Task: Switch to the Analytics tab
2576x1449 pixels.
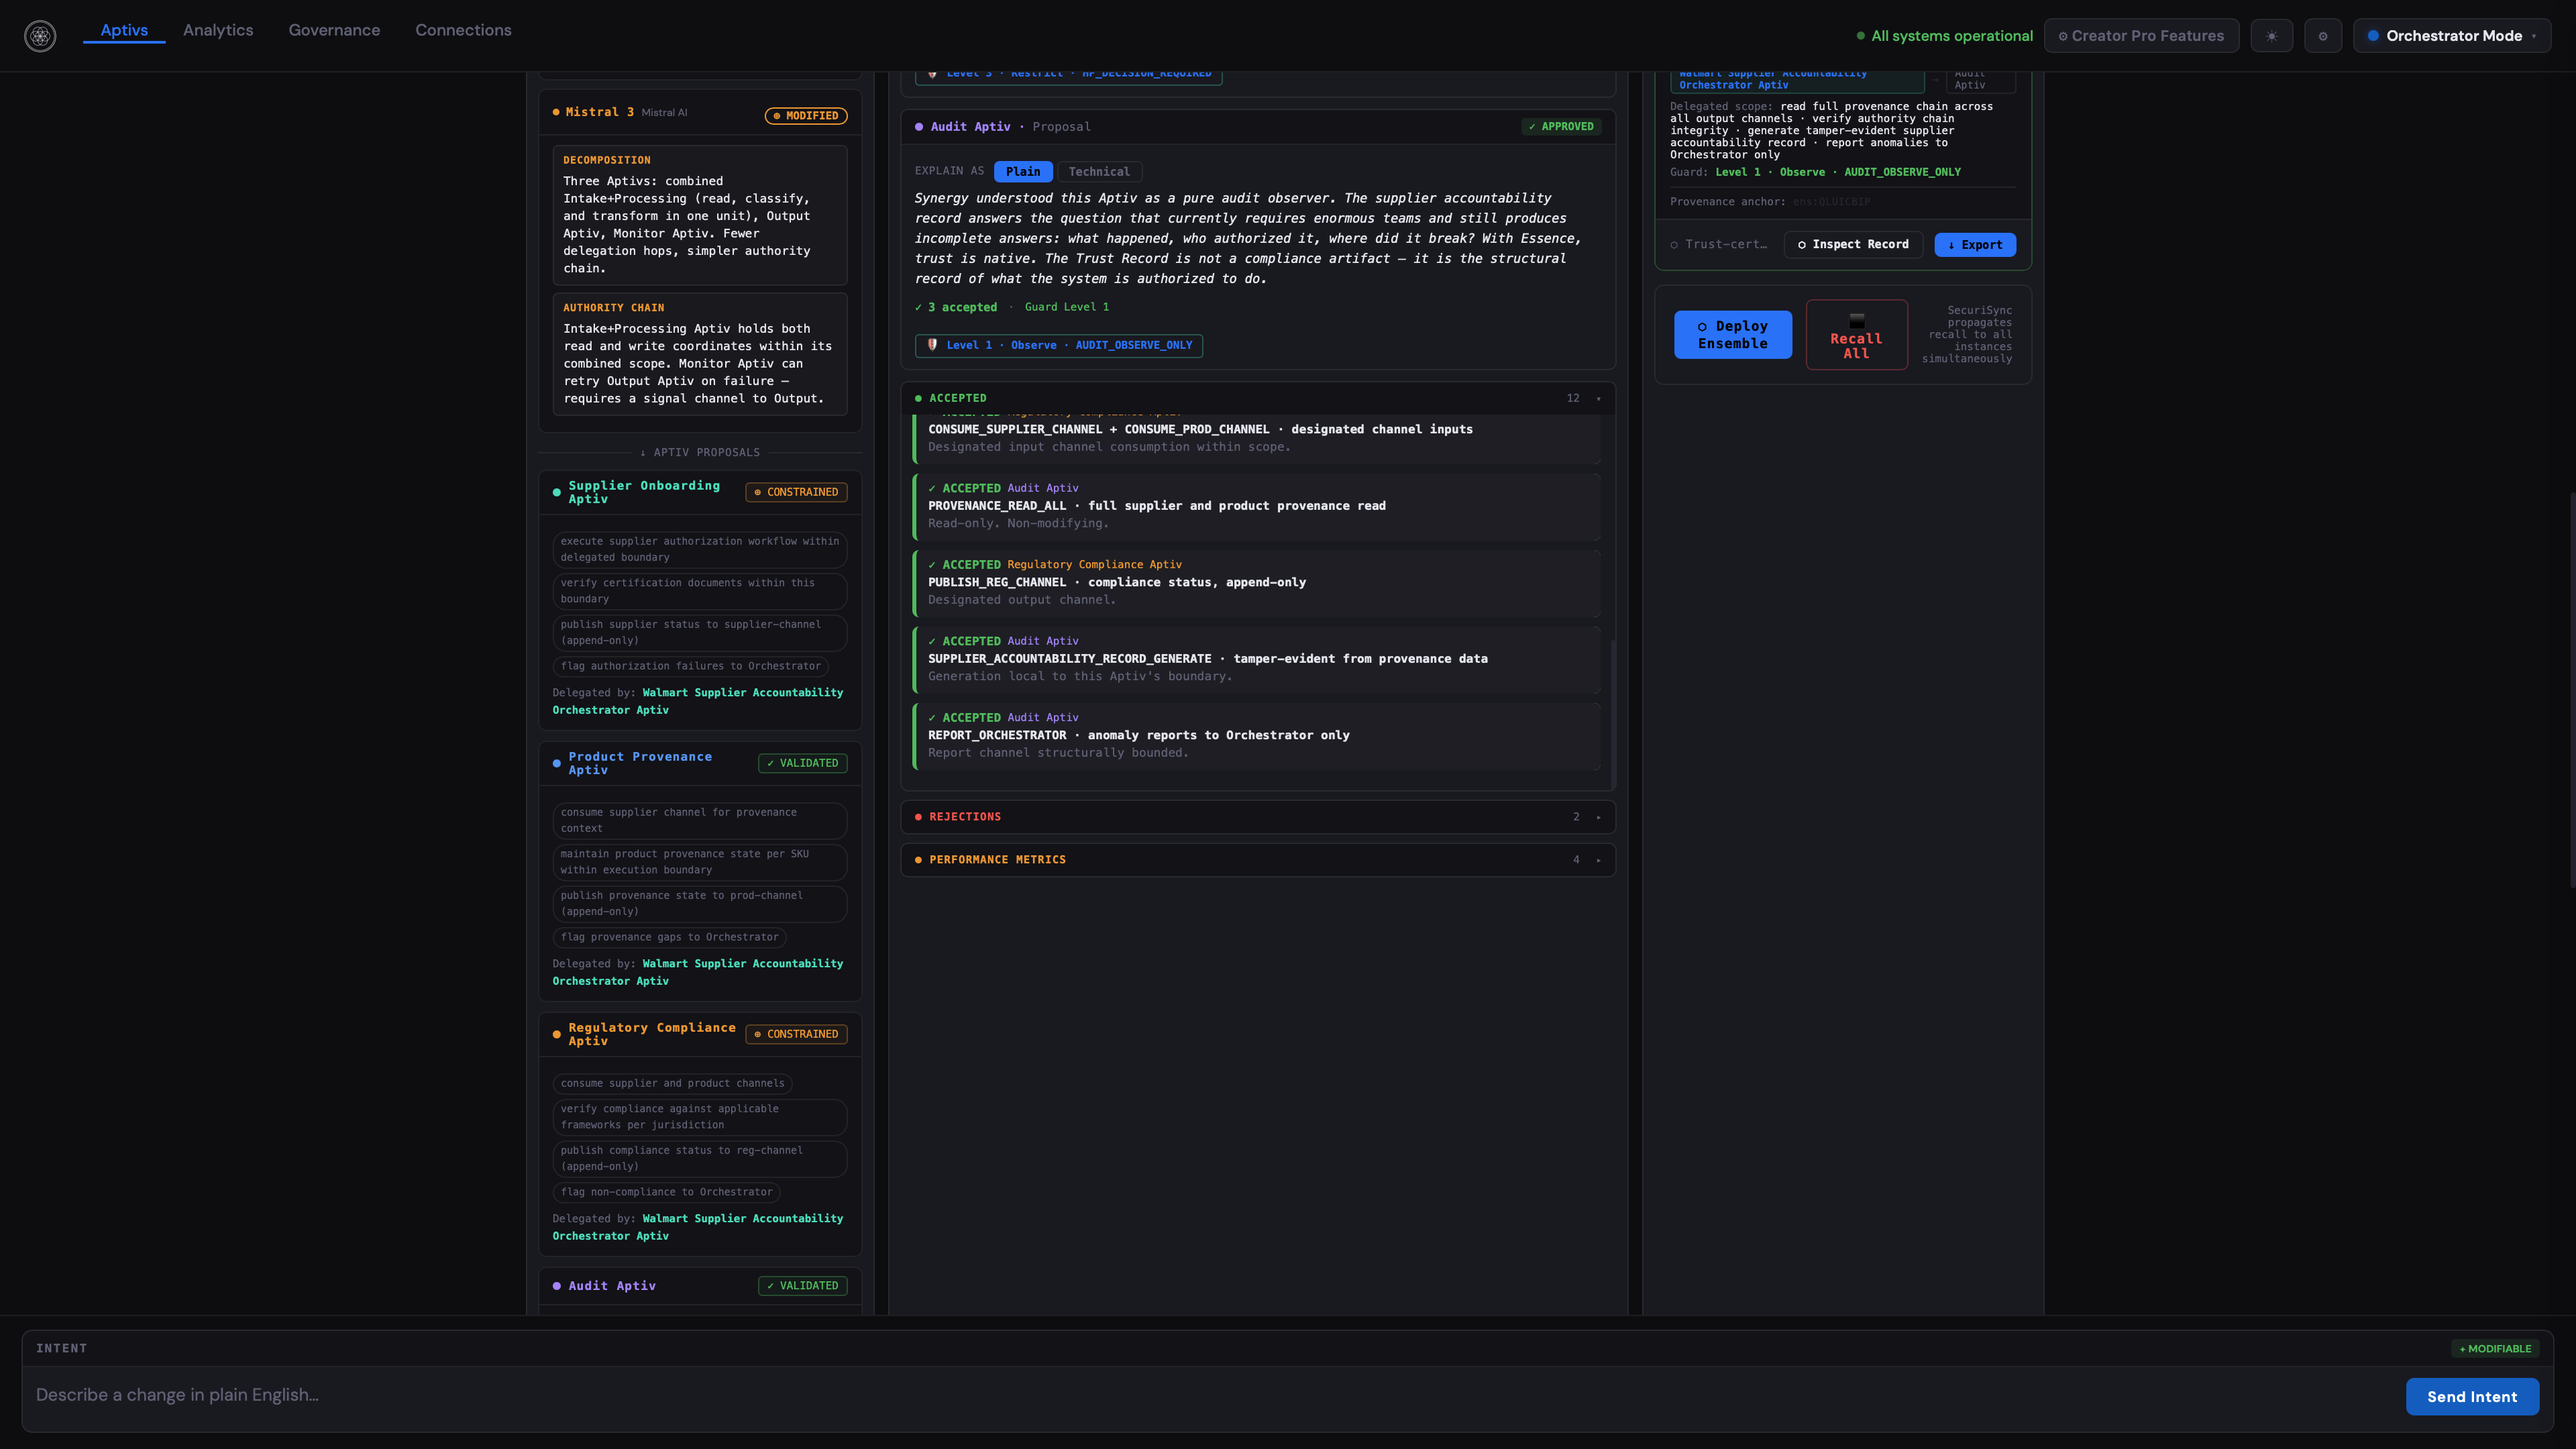Action: pyautogui.click(x=218, y=30)
